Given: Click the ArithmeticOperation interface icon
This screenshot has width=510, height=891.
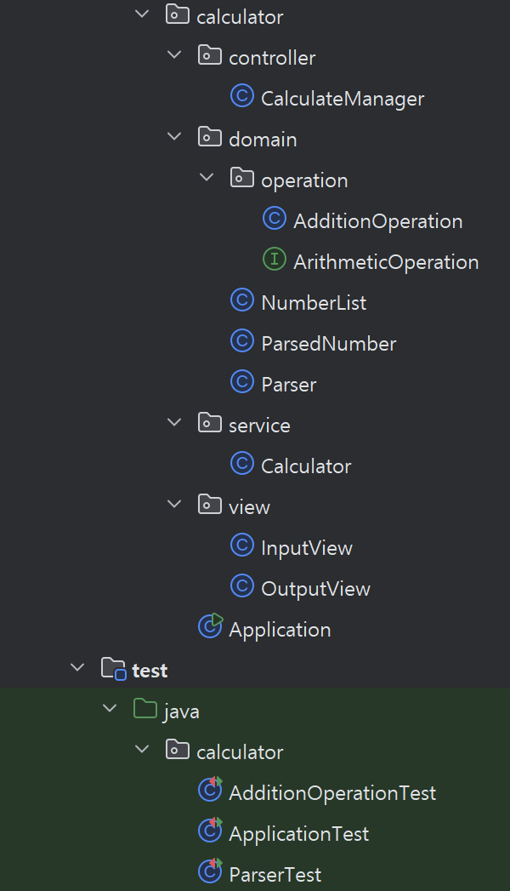Looking at the screenshot, I should (275, 259).
